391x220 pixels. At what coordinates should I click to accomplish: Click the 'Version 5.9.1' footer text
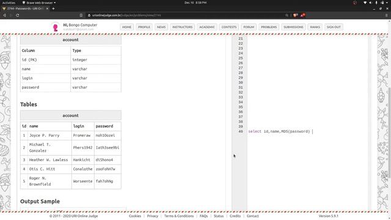pos(329,216)
